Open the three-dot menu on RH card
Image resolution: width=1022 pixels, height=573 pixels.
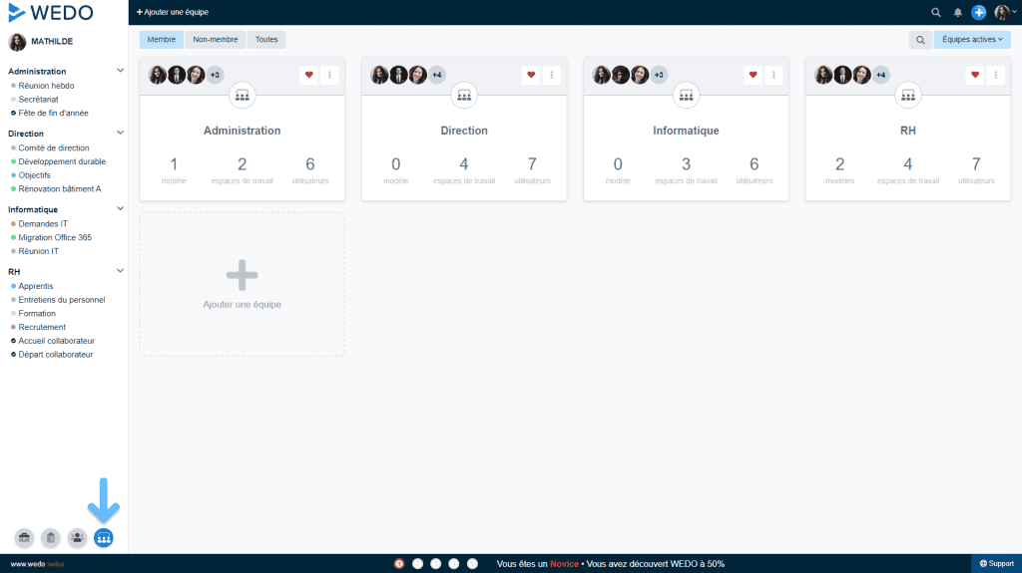click(996, 75)
